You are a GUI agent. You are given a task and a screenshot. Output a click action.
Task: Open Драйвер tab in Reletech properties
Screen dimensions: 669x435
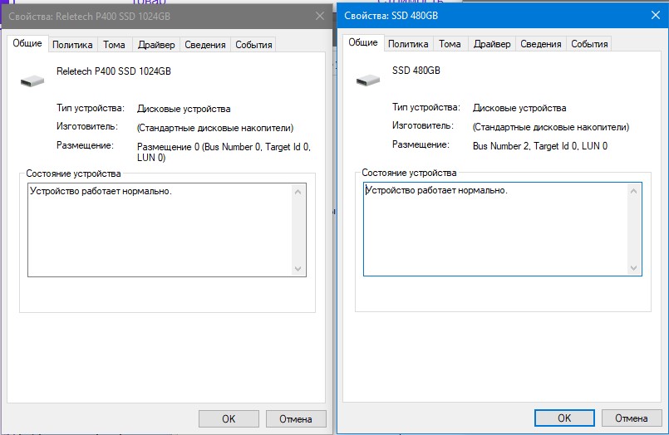(x=156, y=45)
